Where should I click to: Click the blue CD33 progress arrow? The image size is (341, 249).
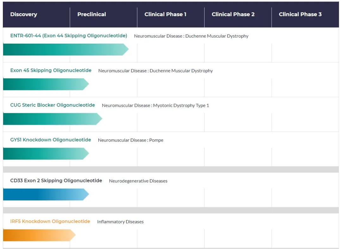[x=45, y=195]
